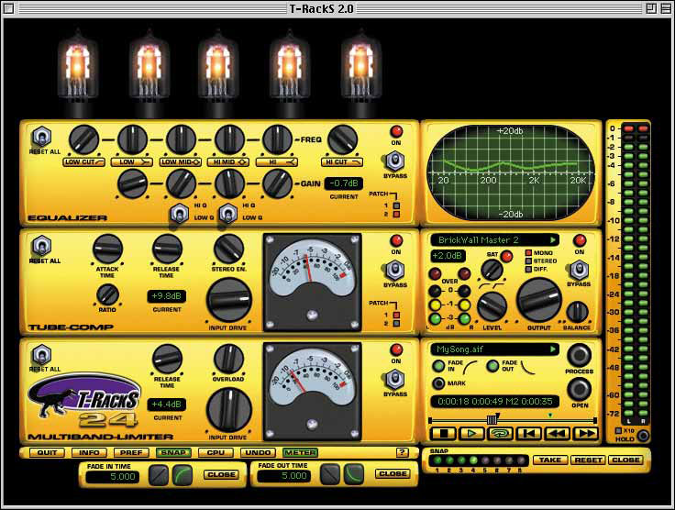
Task: Select the STEREO output mode
Action: coord(528,261)
